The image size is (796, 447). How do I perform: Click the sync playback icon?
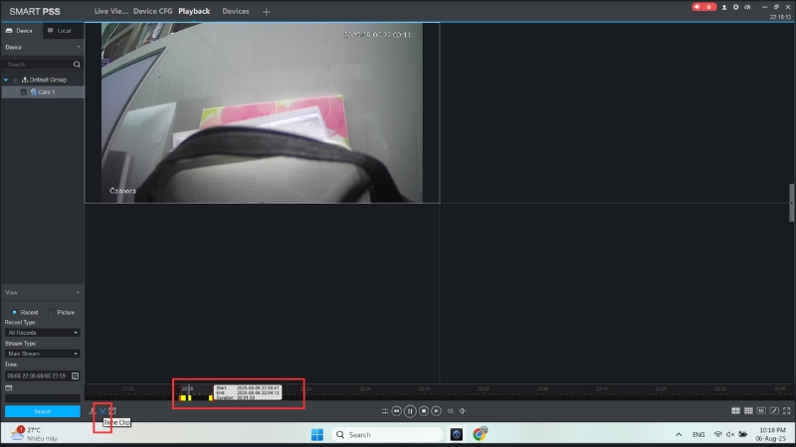(x=384, y=410)
